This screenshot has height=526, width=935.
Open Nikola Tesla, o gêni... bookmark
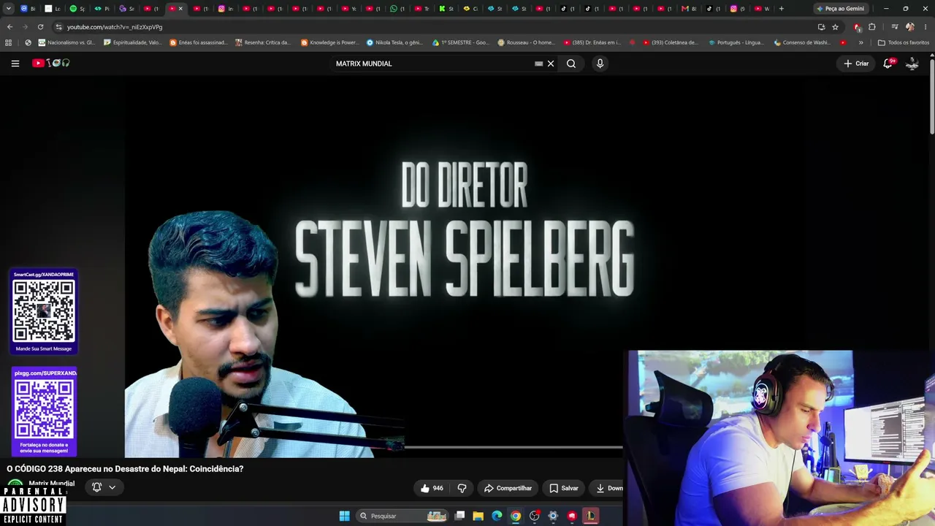click(x=395, y=42)
